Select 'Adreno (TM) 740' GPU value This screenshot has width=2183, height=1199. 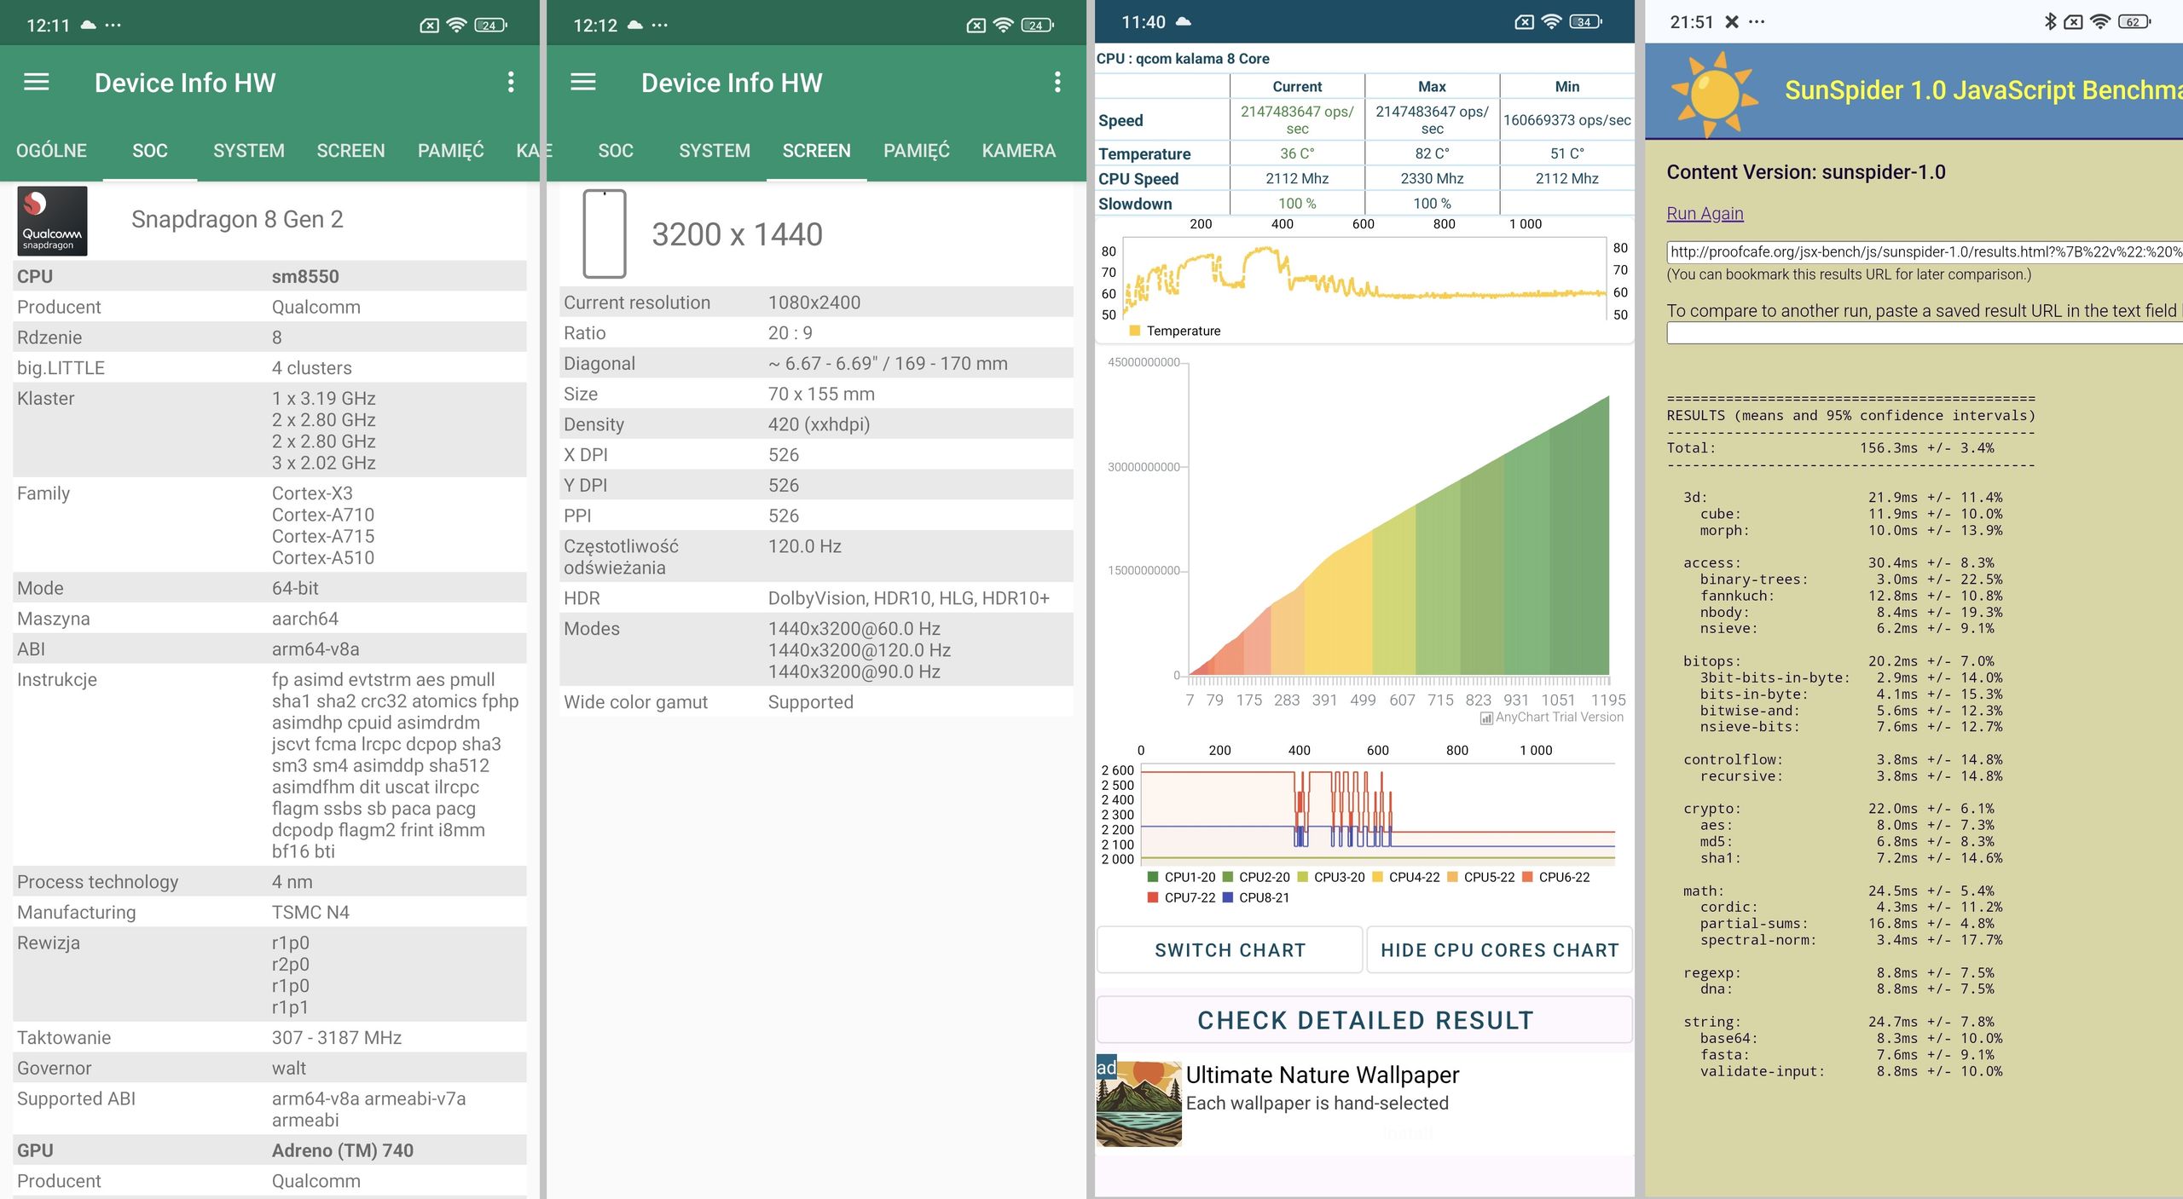[x=343, y=1150]
